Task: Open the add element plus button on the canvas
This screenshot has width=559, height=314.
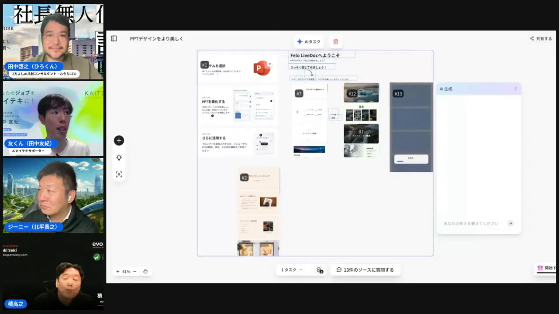Action: tap(119, 140)
